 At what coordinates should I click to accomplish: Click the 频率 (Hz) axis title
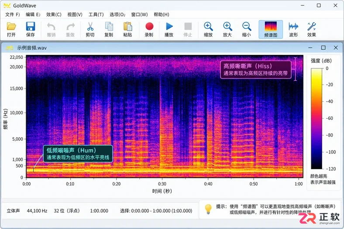tap(6, 119)
